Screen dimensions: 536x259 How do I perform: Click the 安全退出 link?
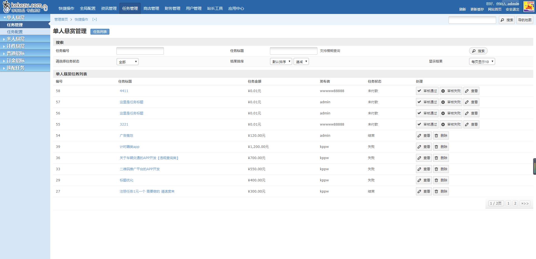[513, 9]
